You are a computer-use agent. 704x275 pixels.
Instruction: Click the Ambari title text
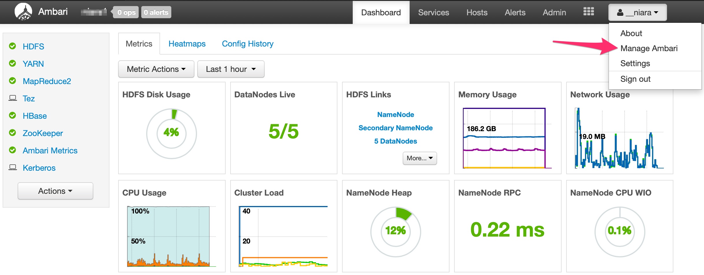tap(53, 12)
